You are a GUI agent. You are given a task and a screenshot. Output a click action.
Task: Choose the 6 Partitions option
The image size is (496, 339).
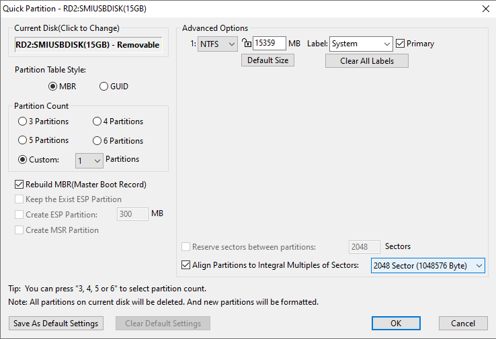point(97,140)
